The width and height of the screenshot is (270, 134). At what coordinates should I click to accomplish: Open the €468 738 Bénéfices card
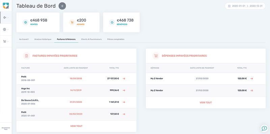click(x=121, y=22)
